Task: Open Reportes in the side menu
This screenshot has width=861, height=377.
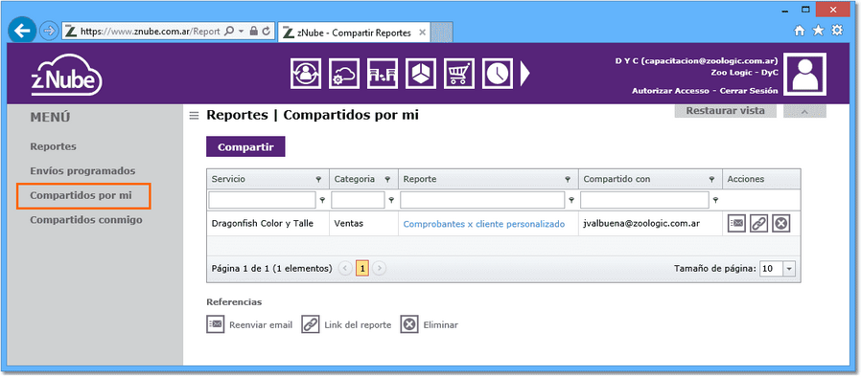Action: tap(54, 146)
